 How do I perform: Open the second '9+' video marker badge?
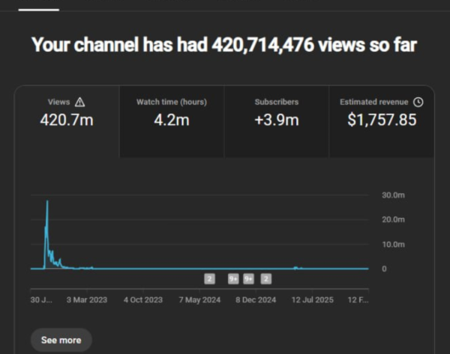point(249,279)
